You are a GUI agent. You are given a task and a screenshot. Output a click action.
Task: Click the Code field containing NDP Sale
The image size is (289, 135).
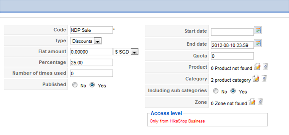pos(91,30)
